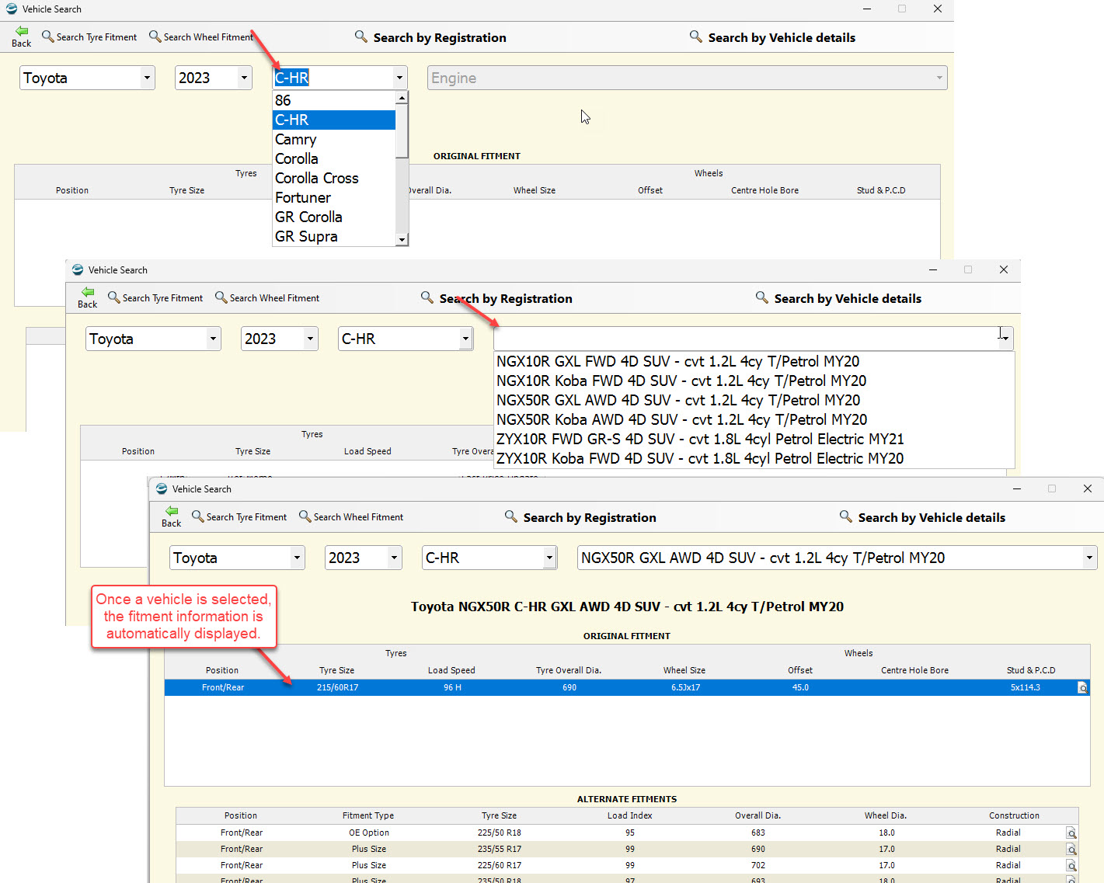Open Search Wheel Fitment in middle window
1104x883 pixels.
coord(267,297)
